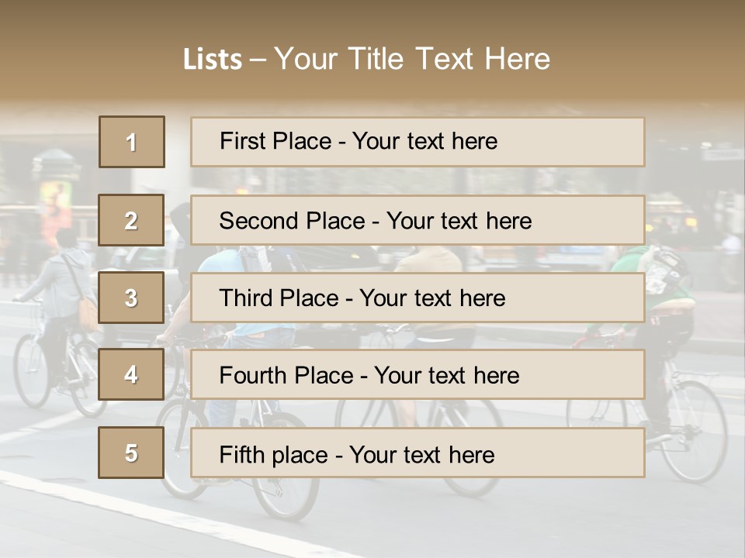Screen dimensions: 745x558
Task: Click the colorful sign in the left background
Action: [x=55, y=203]
